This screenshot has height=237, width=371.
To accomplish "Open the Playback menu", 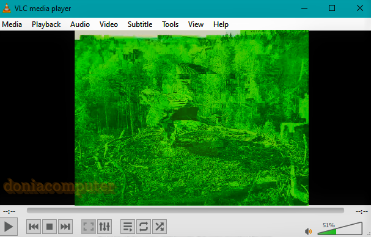I will [46, 24].
